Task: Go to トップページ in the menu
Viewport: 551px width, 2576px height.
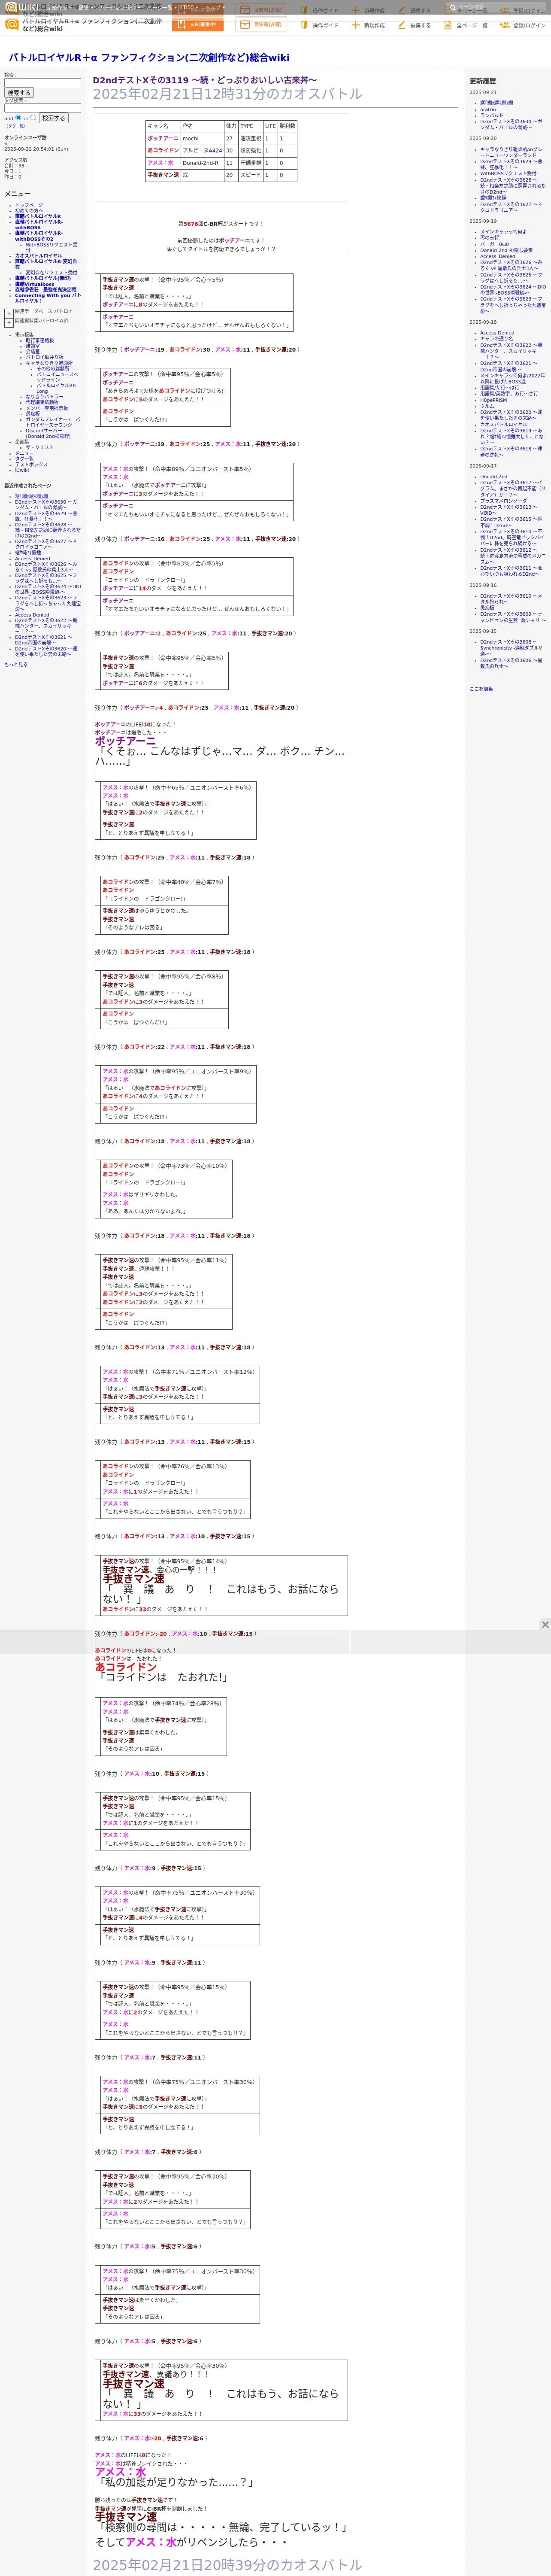Action: pyautogui.click(x=29, y=205)
